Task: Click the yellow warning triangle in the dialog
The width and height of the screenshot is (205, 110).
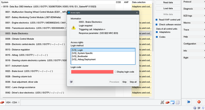Action: 74,28
